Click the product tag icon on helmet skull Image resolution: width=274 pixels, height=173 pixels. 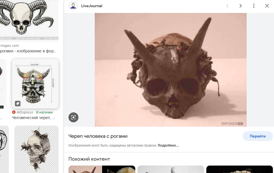click(18, 104)
